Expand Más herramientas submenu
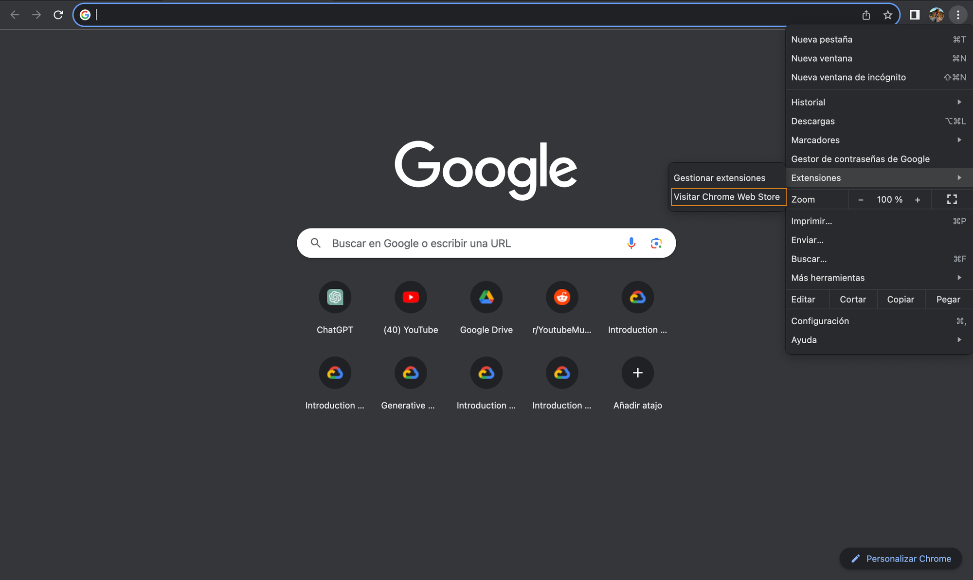The height and width of the screenshot is (580, 973). coord(879,278)
